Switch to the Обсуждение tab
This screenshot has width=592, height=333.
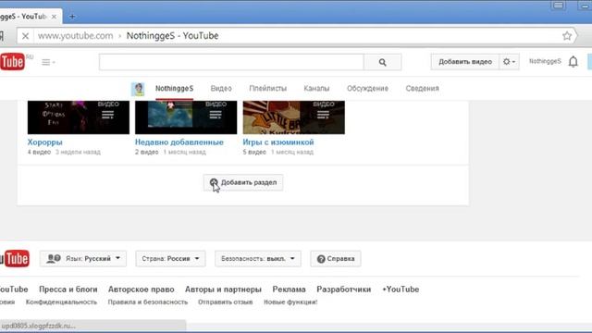367,89
